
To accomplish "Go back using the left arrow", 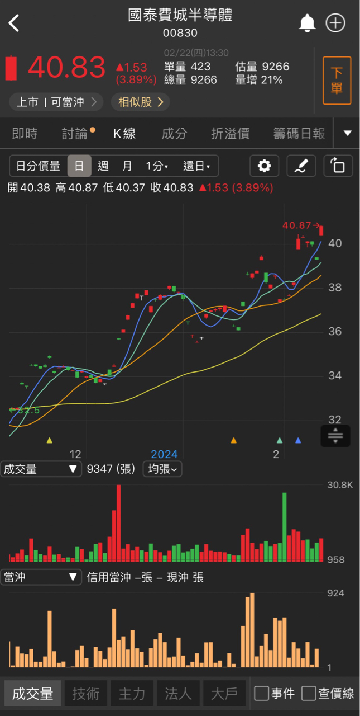I will coord(14,23).
